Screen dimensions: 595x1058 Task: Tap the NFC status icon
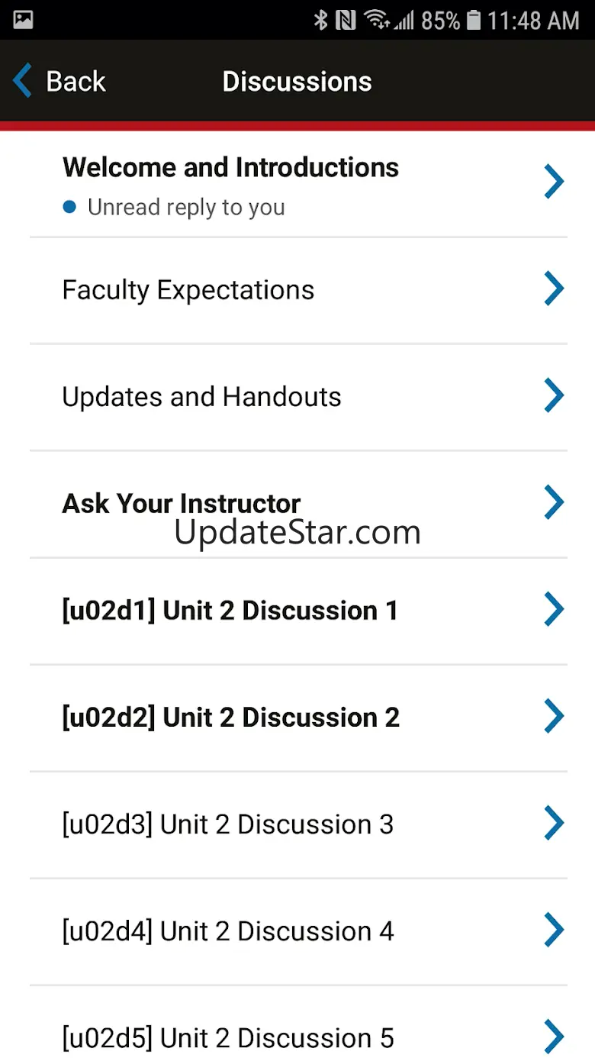click(x=346, y=21)
